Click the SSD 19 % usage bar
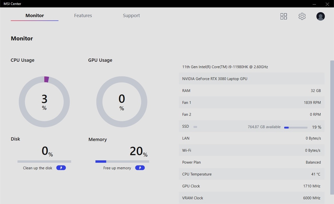 [296, 127]
